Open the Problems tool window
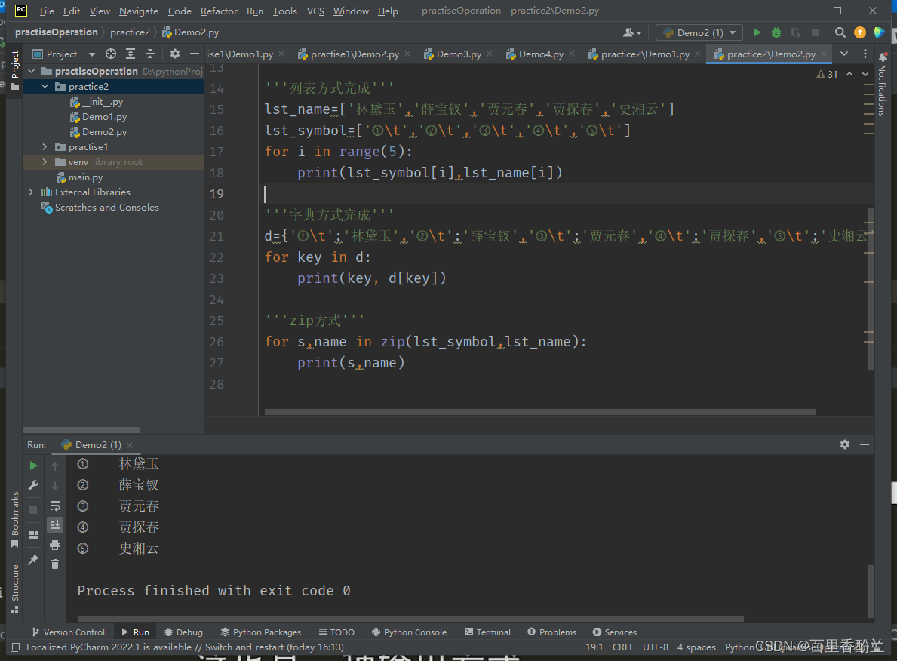This screenshot has height=661, width=897. (552, 632)
